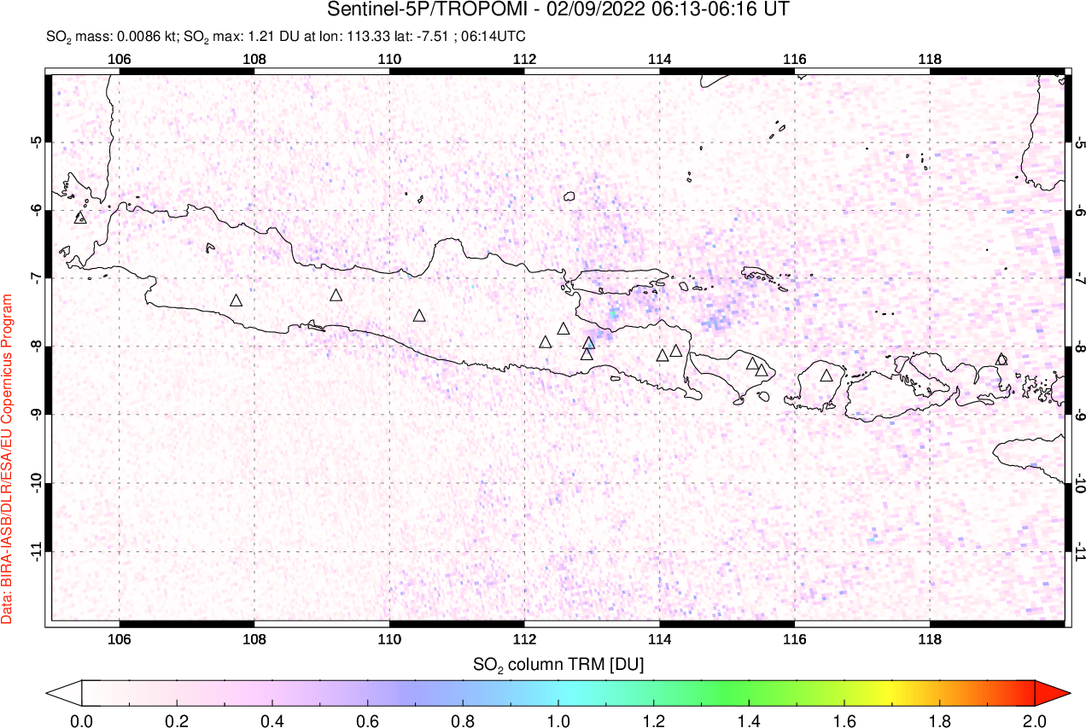1086x728 pixels.
Task: Click the red overflow arrow on the colorbar
Action: click(1051, 692)
